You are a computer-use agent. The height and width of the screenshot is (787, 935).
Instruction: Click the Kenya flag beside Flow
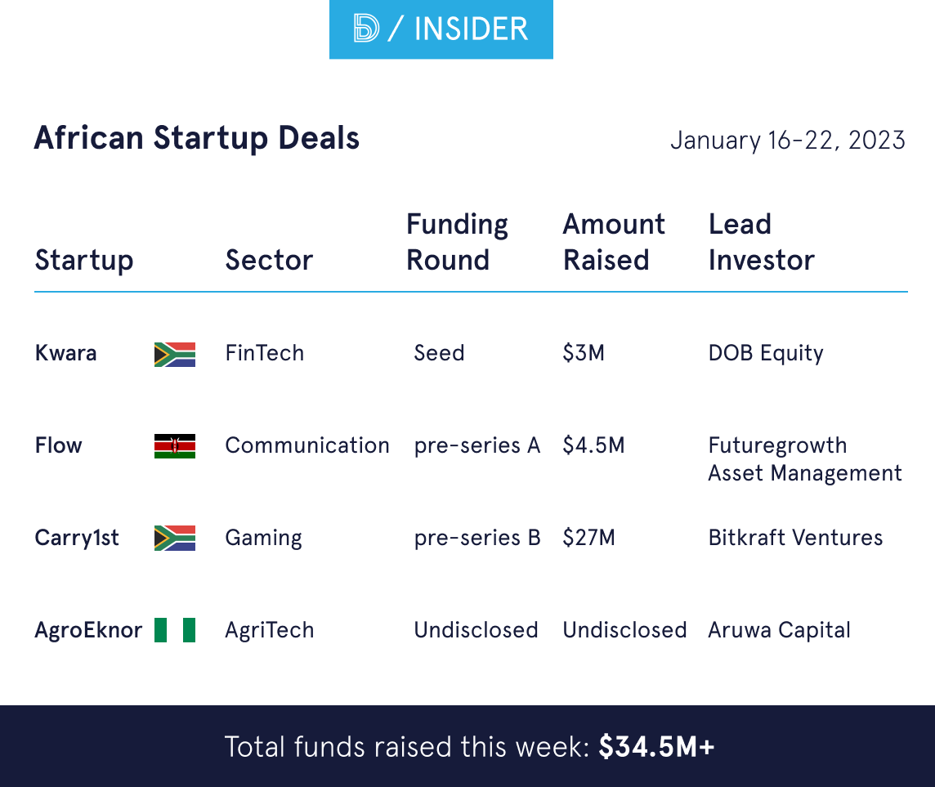coord(175,446)
